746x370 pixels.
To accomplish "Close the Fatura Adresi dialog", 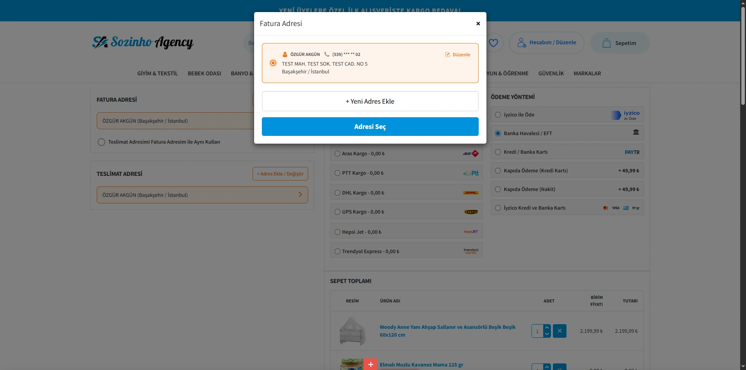I will (478, 24).
